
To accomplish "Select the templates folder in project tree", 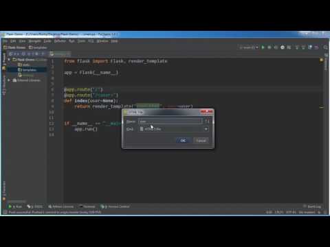I will [x=27, y=70].
